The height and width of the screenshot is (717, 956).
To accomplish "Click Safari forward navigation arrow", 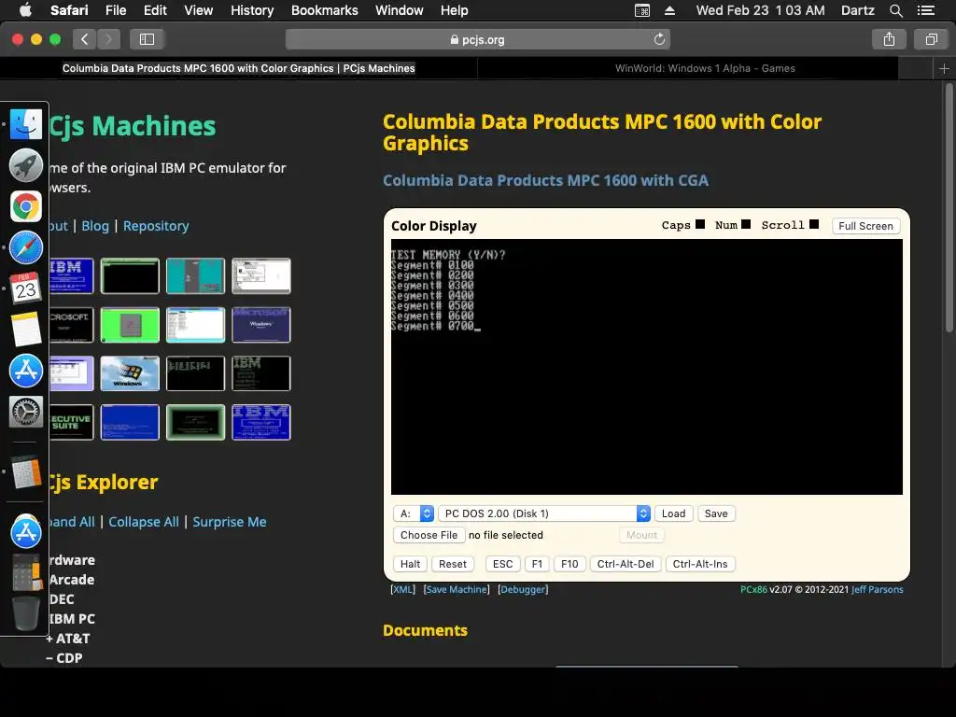I will 108,39.
